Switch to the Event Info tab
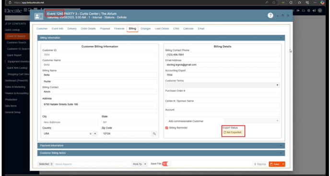 (58, 29)
